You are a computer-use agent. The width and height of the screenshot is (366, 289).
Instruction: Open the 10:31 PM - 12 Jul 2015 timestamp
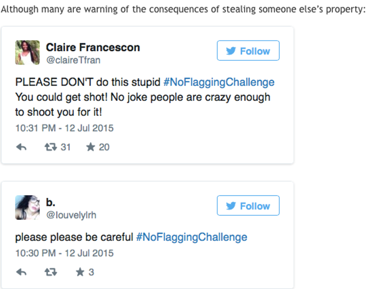click(64, 128)
